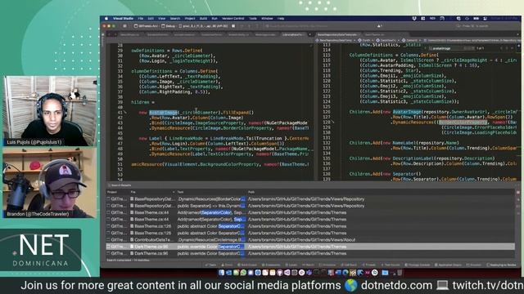Click AvatarImage highlighted on line 41
524x294 pixels.
[164, 113]
